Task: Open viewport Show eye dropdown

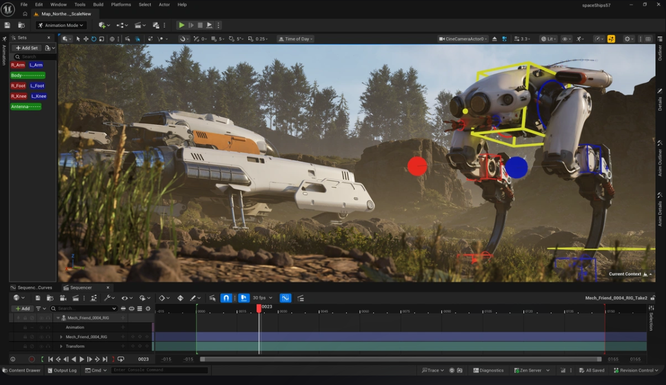Action: click(566, 39)
